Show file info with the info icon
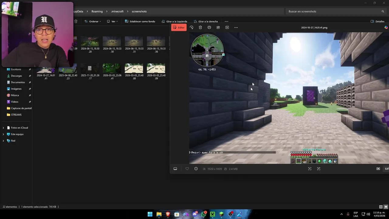 (x=196, y=169)
